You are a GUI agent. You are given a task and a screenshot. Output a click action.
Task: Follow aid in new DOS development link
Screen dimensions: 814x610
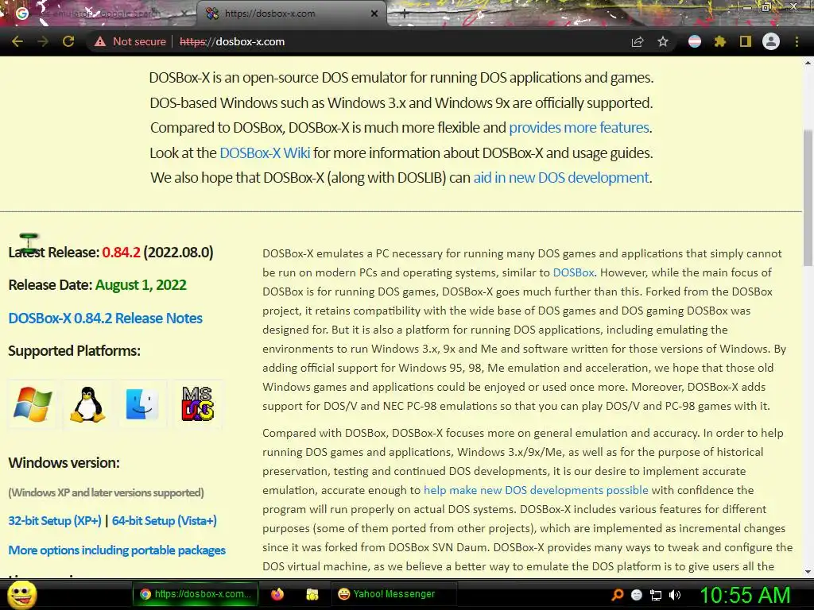[x=561, y=178]
